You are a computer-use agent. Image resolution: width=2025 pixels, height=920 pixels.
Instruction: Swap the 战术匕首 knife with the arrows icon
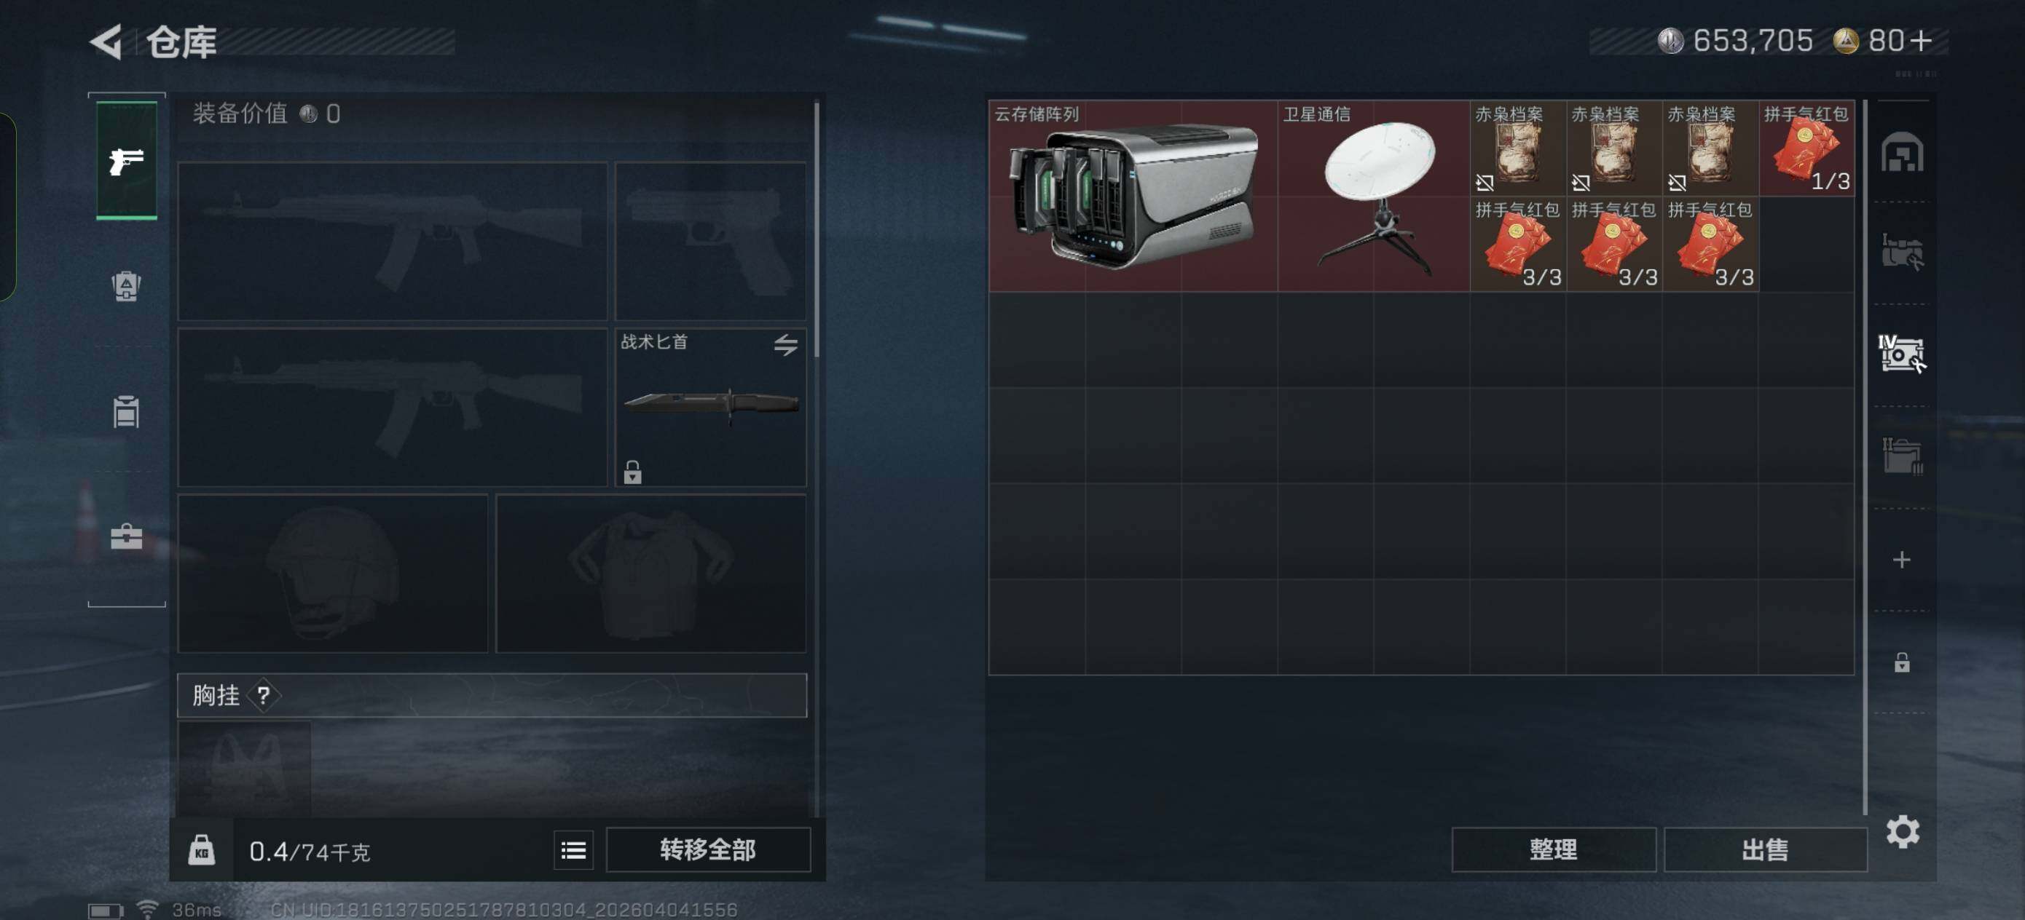(x=785, y=344)
